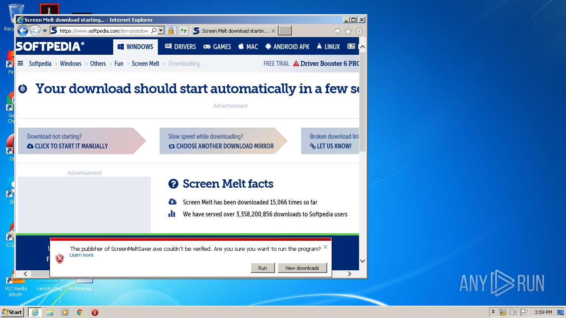566x318 pixels.
Task: Click Fun breadcrumb link
Action: [x=119, y=64]
